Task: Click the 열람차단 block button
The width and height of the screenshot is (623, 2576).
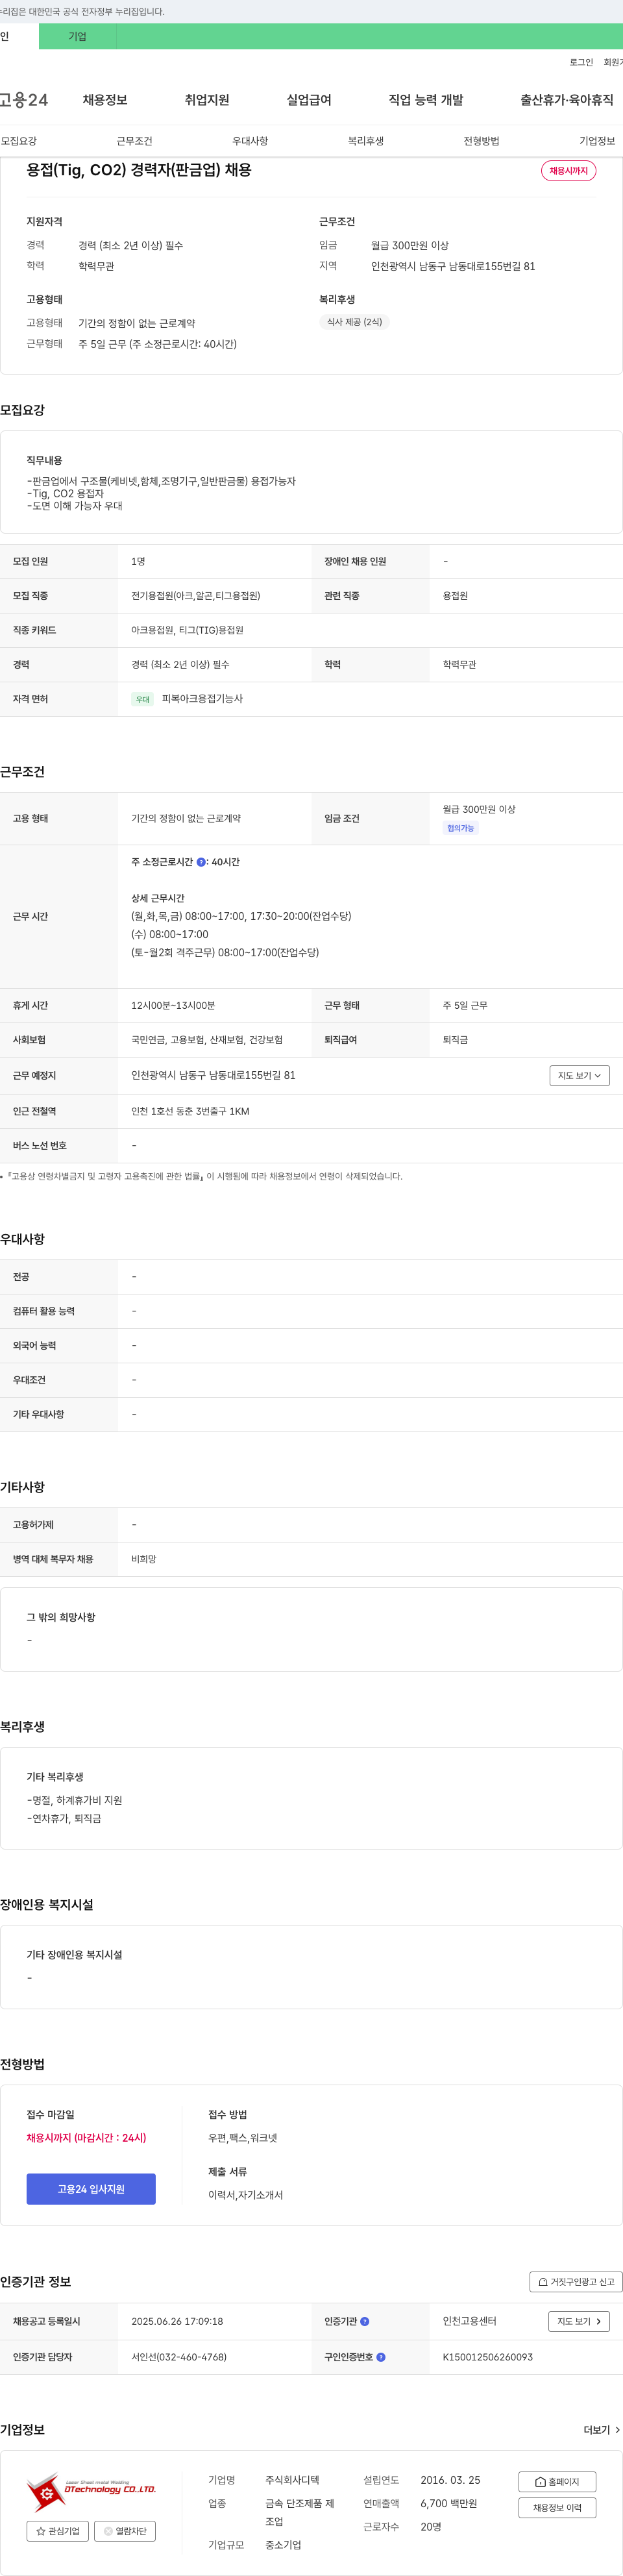Action: coord(125,2531)
